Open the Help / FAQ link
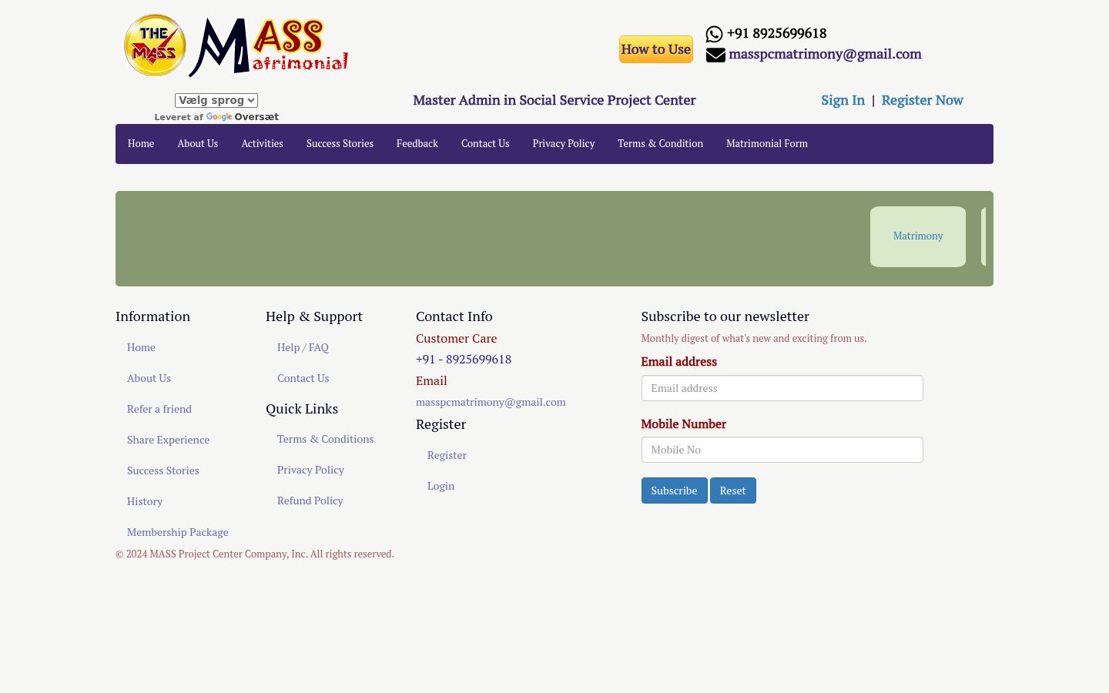The width and height of the screenshot is (1109, 693). pyautogui.click(x=303, y=347)
